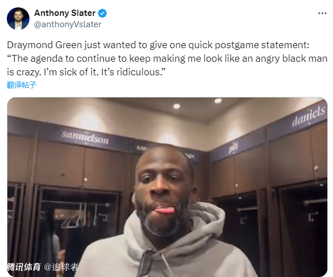Click the daniels locker nameplate in the video
Viewport: 333px width, 277px height.
click(x=309, y=116)
